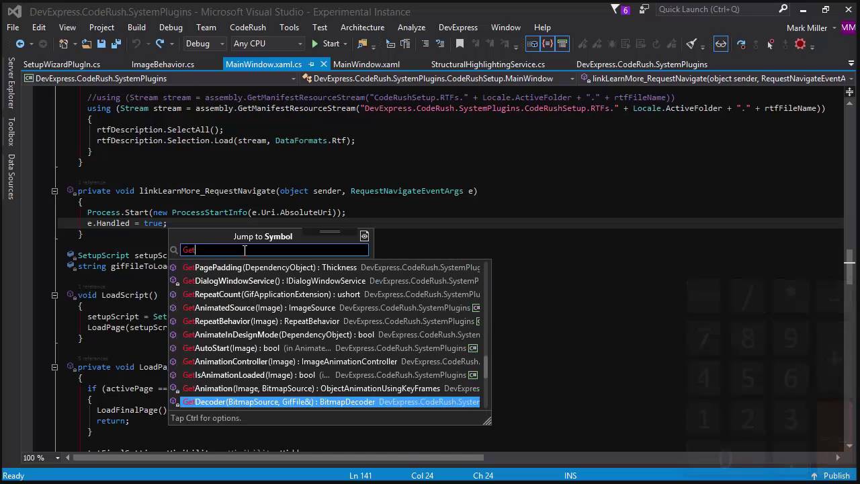Click the Jump to Symbol search field
This screenshot has width=860, height=484.
(274, 250)
